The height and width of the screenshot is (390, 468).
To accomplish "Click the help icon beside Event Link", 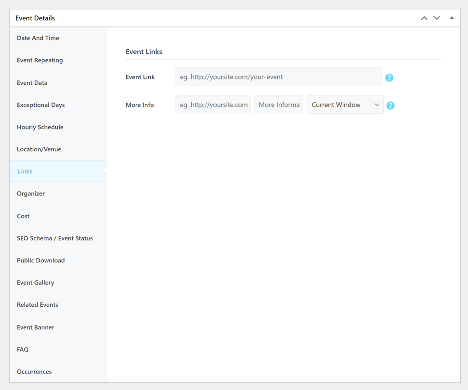I will tap(389, 78).
